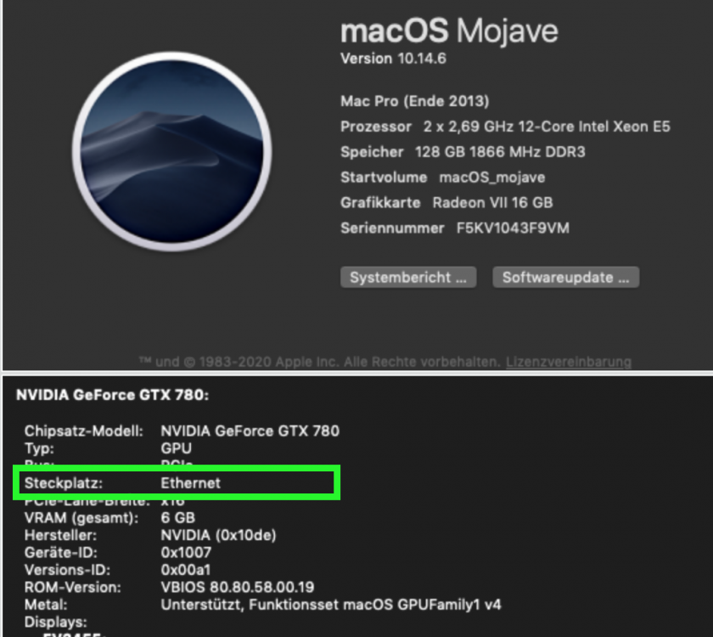This screenshot has height=637, width=713.
Task: Click the Speicher label
Action: pyautogui.click(x=372, y=152)
